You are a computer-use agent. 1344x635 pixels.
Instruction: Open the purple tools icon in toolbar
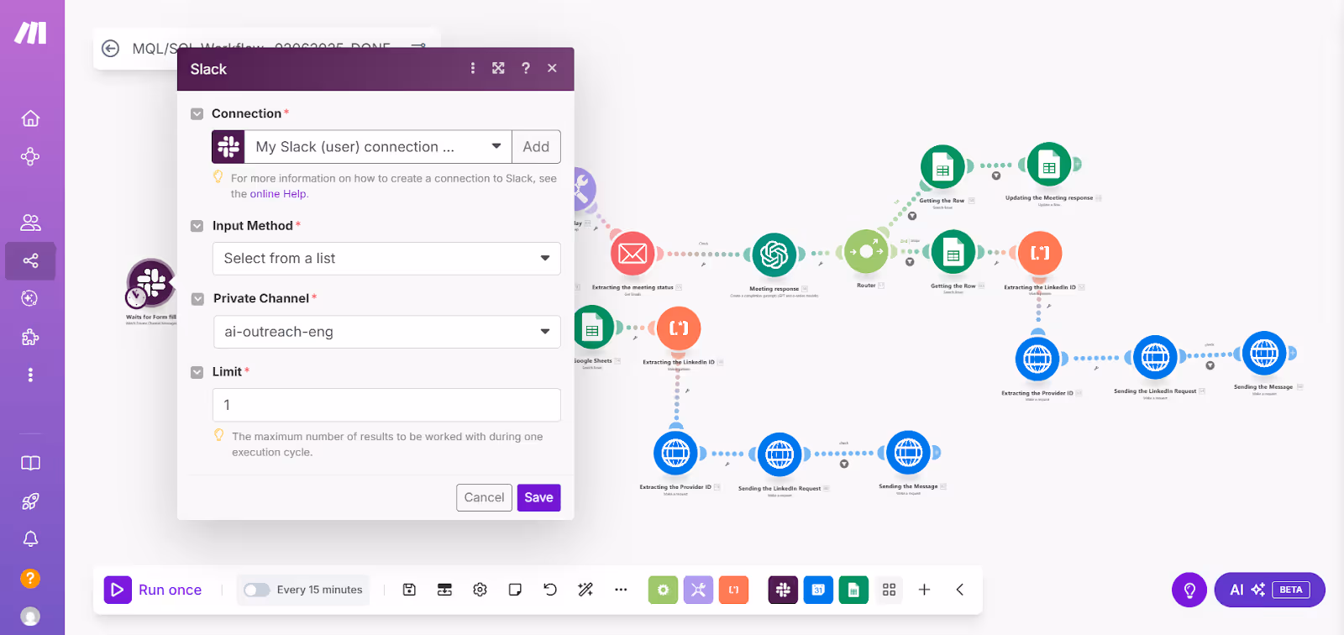pyautogui.click(x=698, y=590)
